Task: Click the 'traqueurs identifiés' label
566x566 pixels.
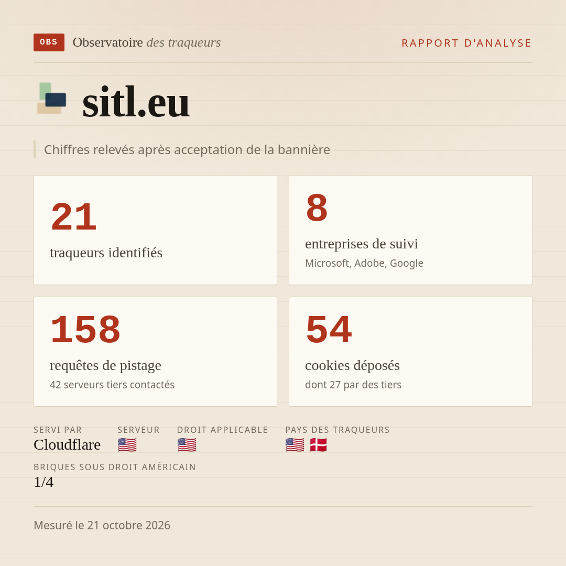Action: click(106, 253)
